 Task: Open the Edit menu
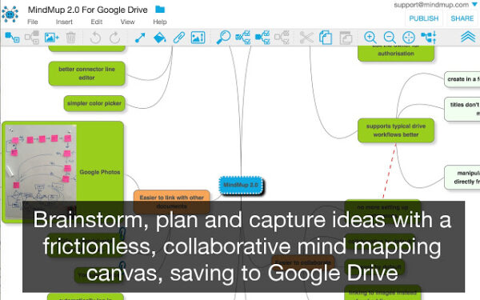coord(97,22)
